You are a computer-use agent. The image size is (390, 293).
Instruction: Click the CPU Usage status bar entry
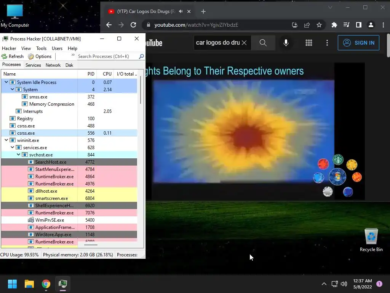click(x=20, y=254)
